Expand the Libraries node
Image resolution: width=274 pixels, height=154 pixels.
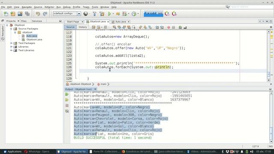point(11,47)
